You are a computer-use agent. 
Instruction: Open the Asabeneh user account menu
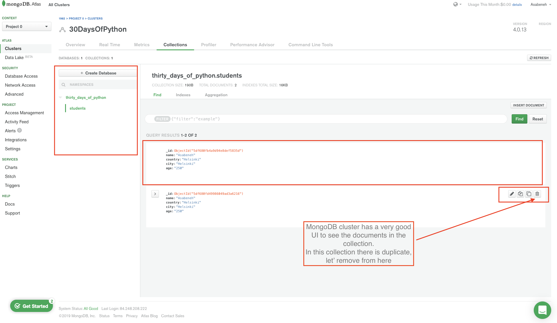point(540,5)
